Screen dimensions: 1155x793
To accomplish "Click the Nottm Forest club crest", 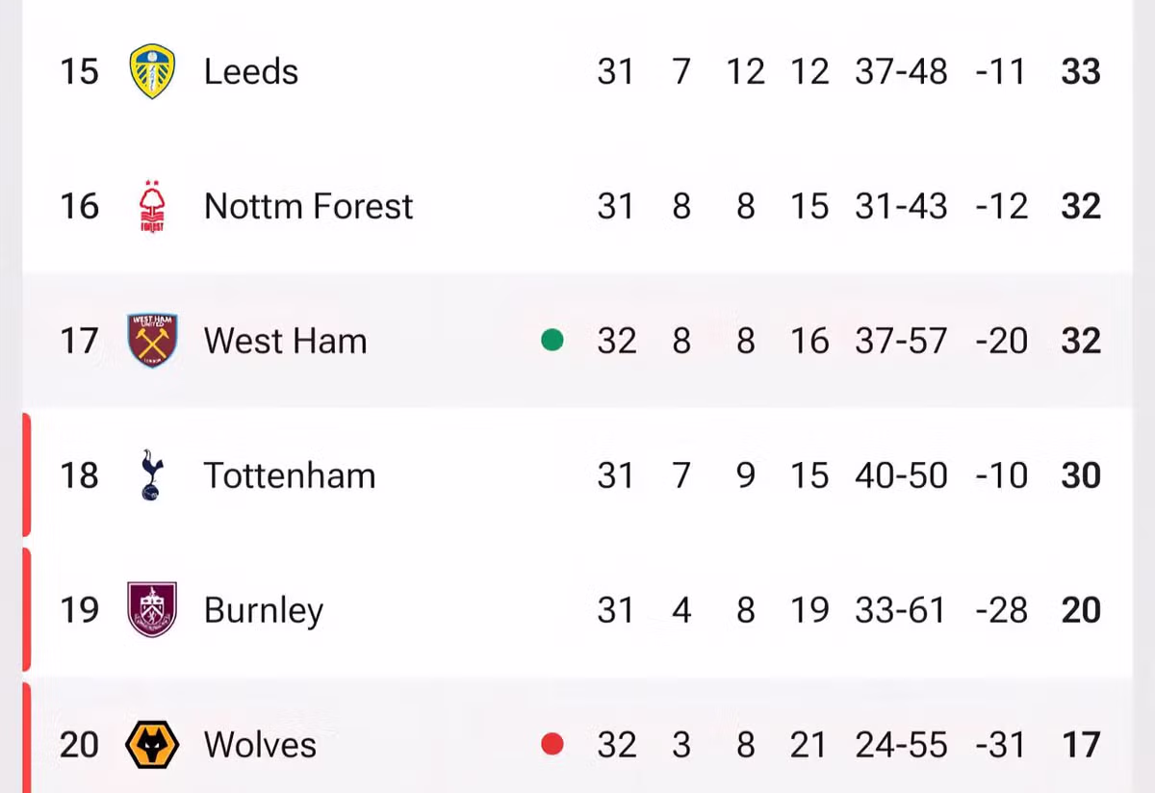I will click(152, 206).
